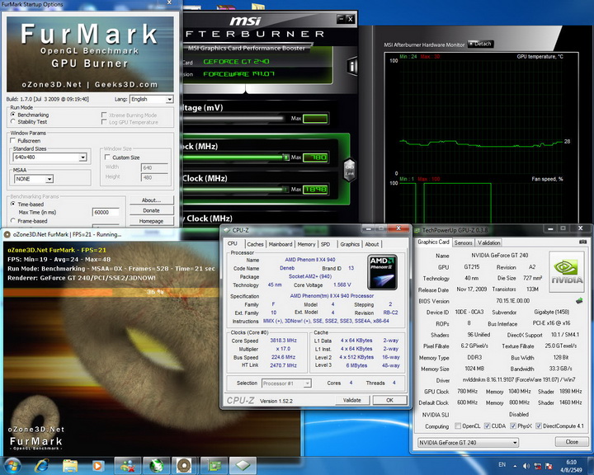Show hidden tray icons arrow

tap(515, 466)
